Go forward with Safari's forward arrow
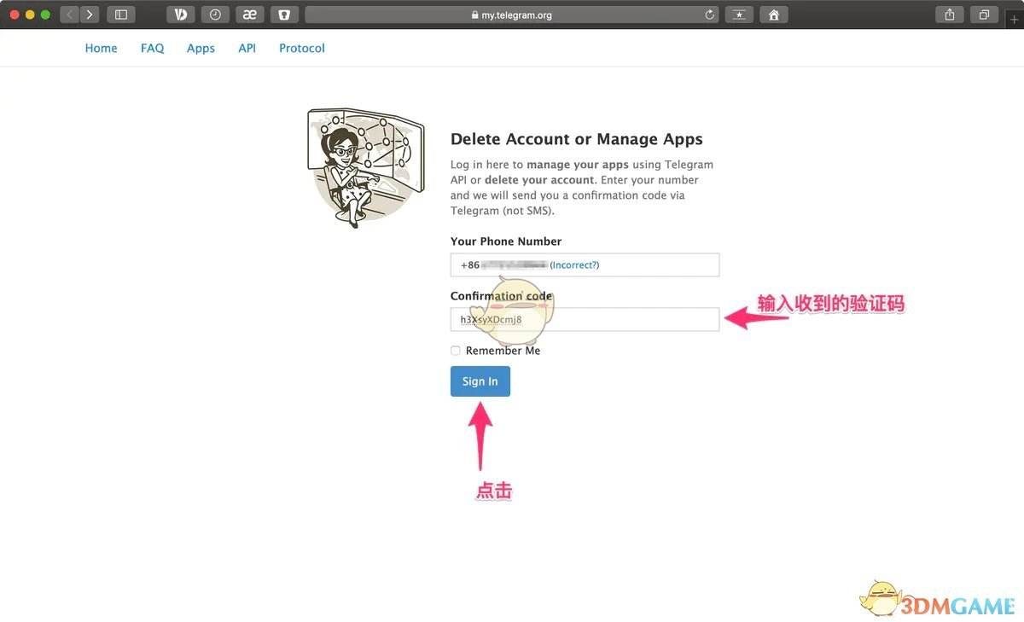 [x=90, y=15]
